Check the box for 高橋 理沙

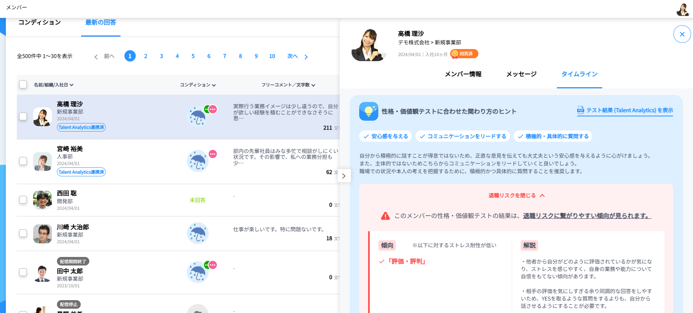[23, 116]
